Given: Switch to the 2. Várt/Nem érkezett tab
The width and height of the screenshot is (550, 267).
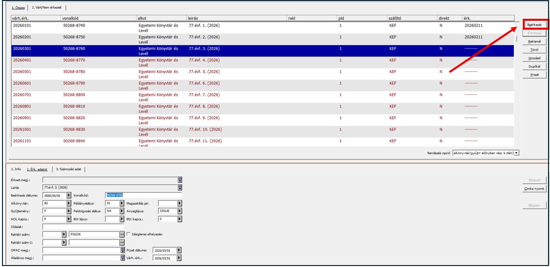Looking at the screenshot, I should pyautogui.click(x=46, y=7).
